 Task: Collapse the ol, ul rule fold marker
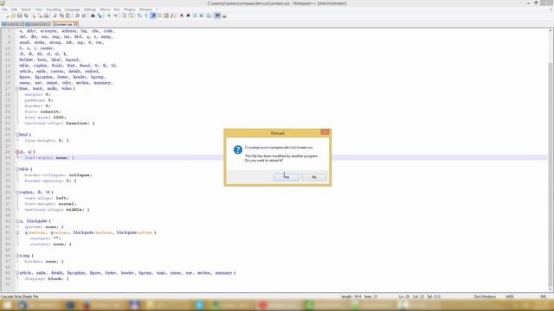click(17, 152)
